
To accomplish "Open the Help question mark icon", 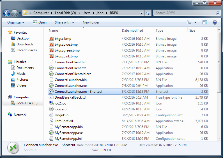I will point(215,22).
